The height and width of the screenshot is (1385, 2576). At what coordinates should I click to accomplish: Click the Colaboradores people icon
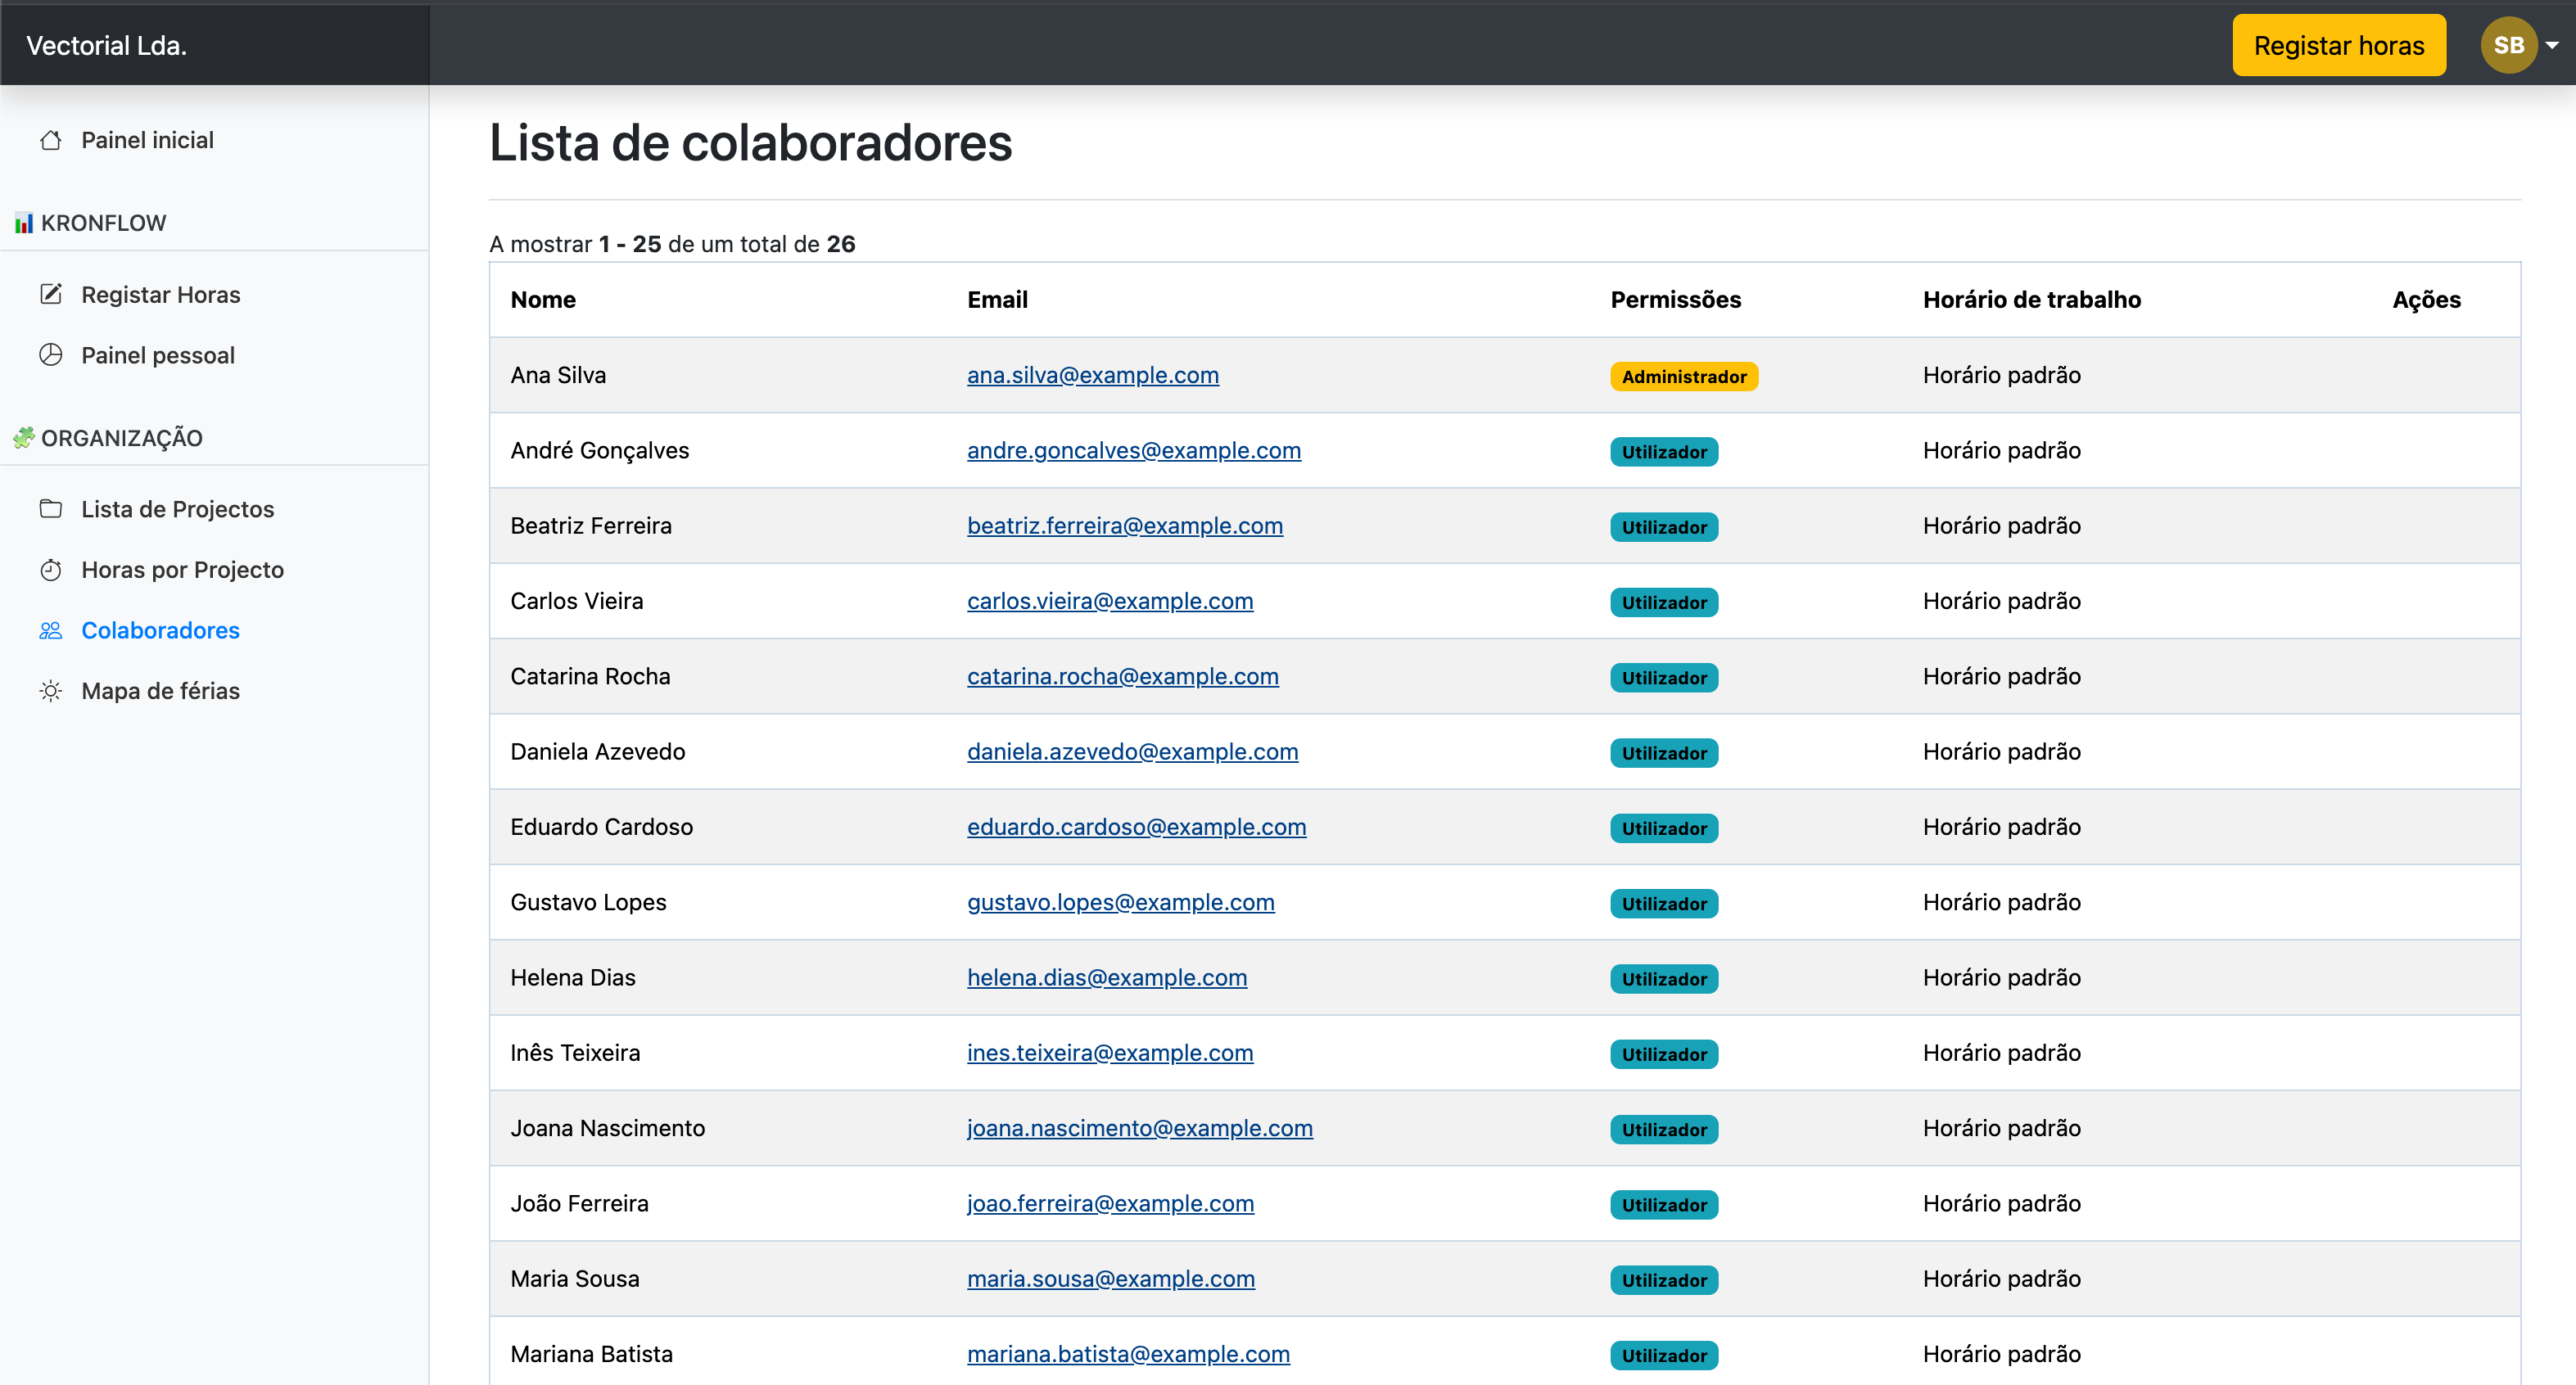(52, 630)
